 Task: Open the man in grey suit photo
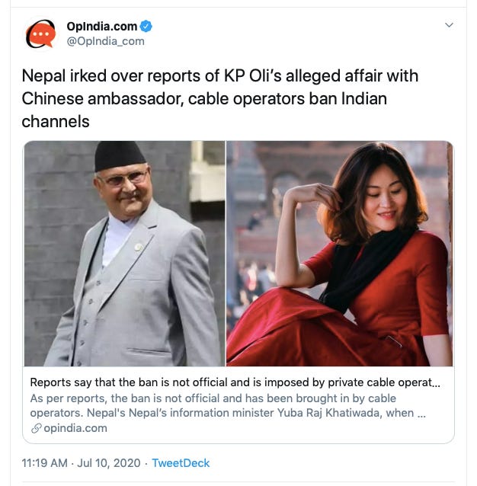[125, 254]
